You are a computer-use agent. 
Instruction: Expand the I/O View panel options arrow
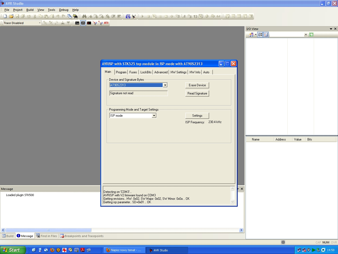click(x=331, y=29)
